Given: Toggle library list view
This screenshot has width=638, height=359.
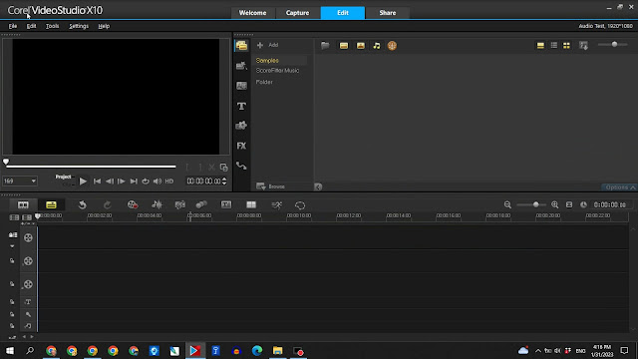Looking at the screenshot, I should [x=554, y=45].
